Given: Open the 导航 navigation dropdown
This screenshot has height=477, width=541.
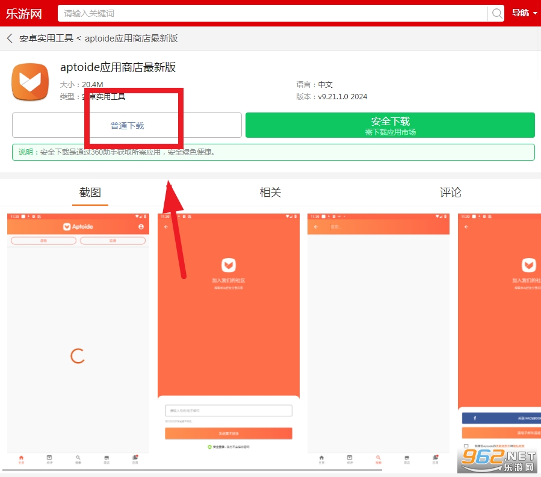Looking at the screenshot, I should pos(524,13).
